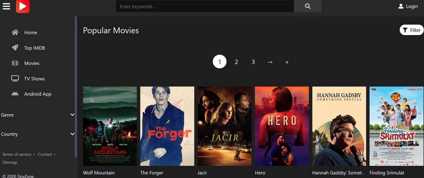The width and height of the screenshot is (424, 178).
Task: Open the hamburger menu icon
Action: click(x=6, y=6)
